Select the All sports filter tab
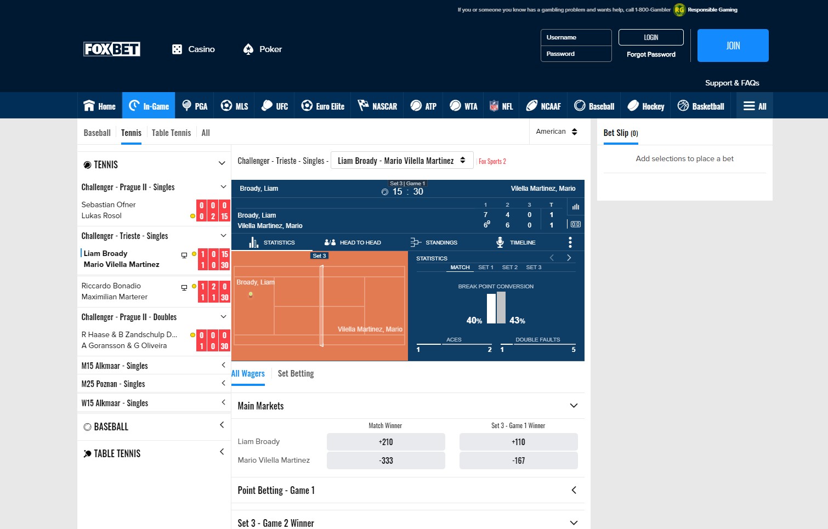 206,133
